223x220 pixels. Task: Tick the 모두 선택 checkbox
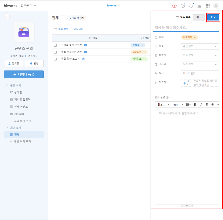pos(55,30)
